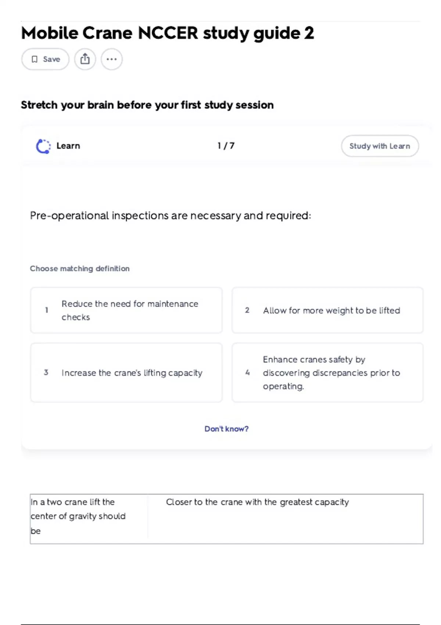The width and height of the screenshot is (441, 625).
Task: Select answer 'Increase the crane's lifting capacity'
Action: coord(126,372)
